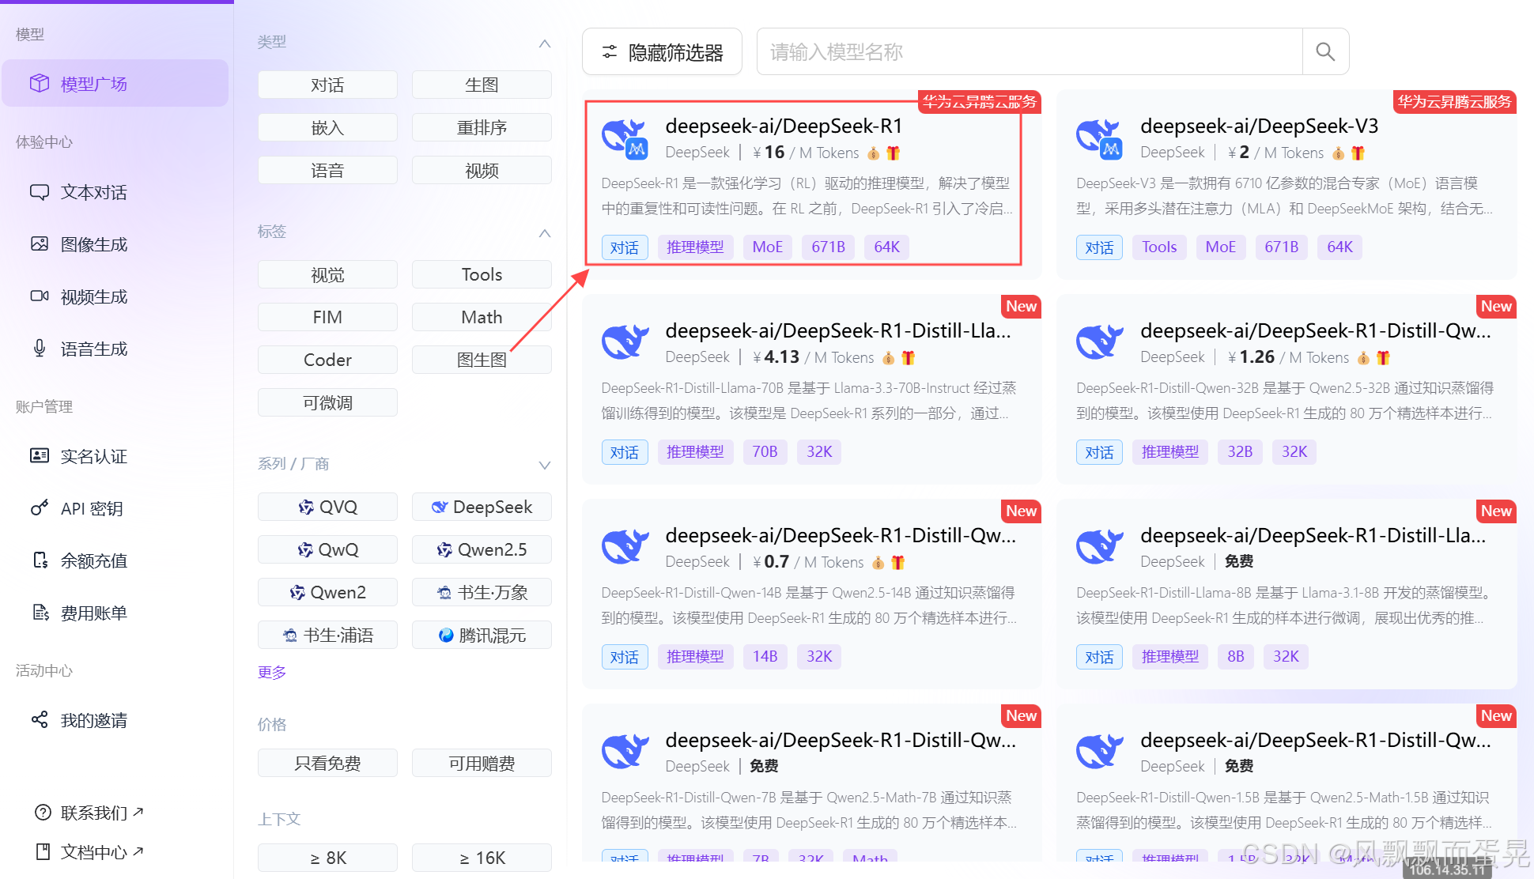Click the 语音生成 microphone icon
This screenshot has height=879, width=1534.
[x=39, y=349]
